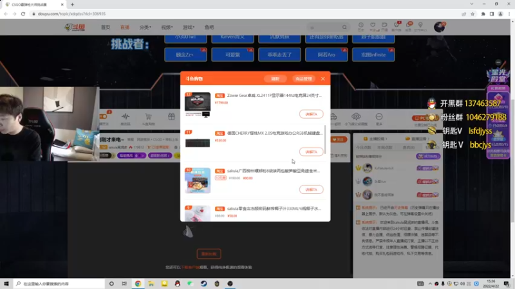Click 商品管理 in the shopping dialog
The image size is (515, 289).
pyautogui.click(x=304, y=79)
